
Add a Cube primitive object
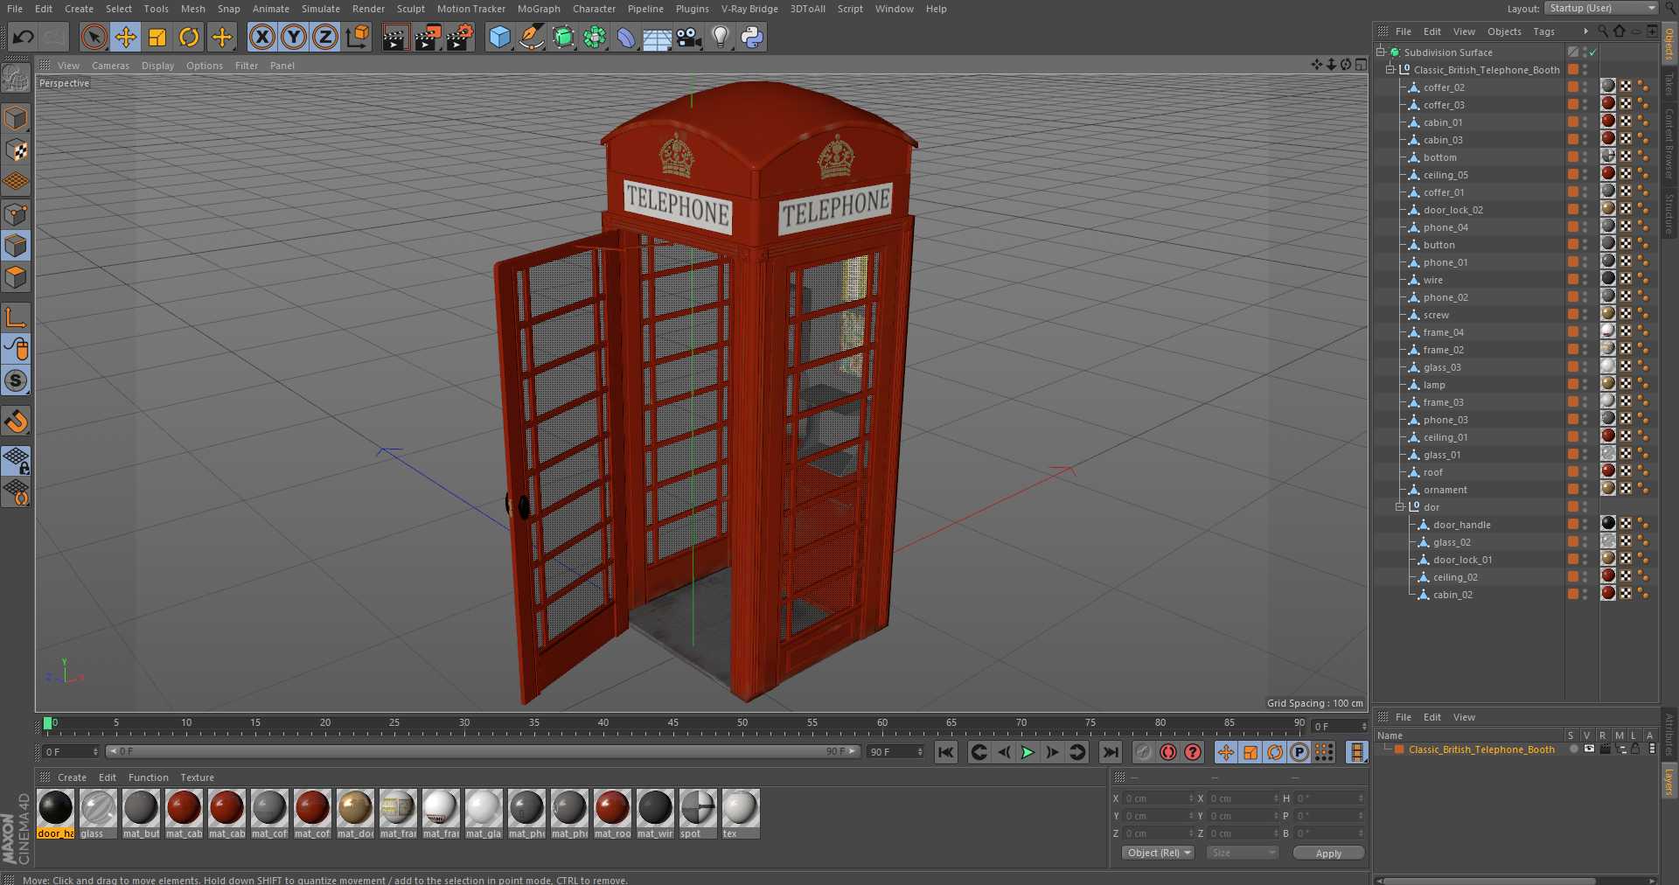tap(499, 37)
